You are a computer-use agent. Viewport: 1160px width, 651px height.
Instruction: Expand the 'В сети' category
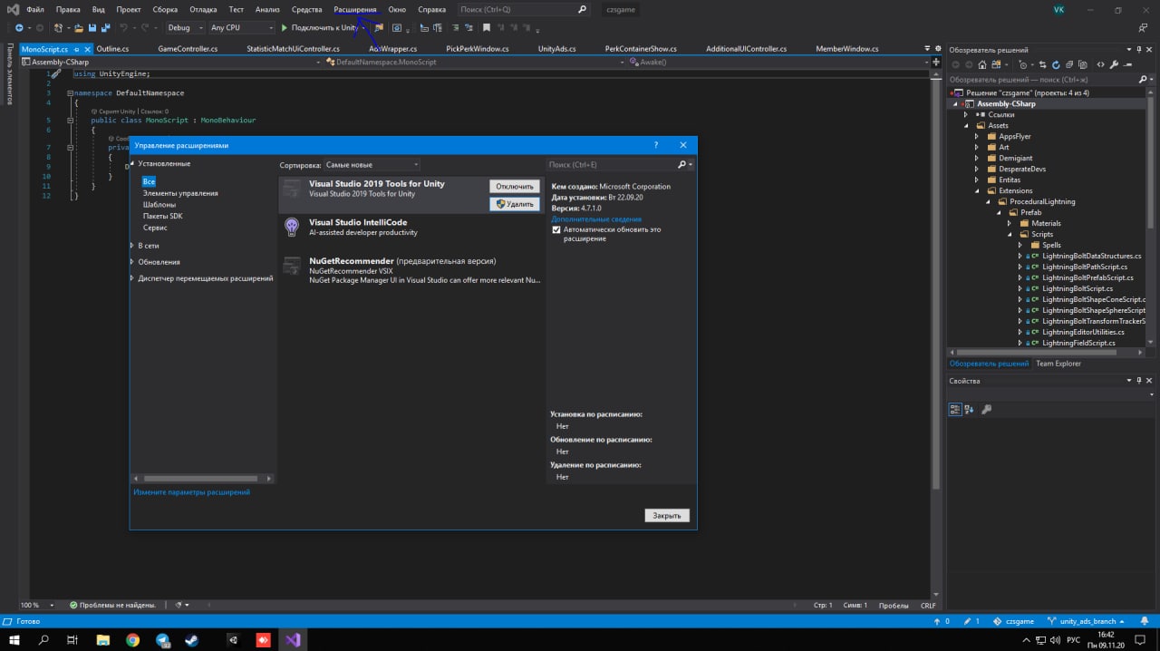133,246
